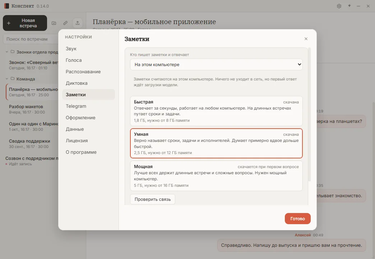
Task: Open the Разбор макетов meeting
Action: (32, 109)
